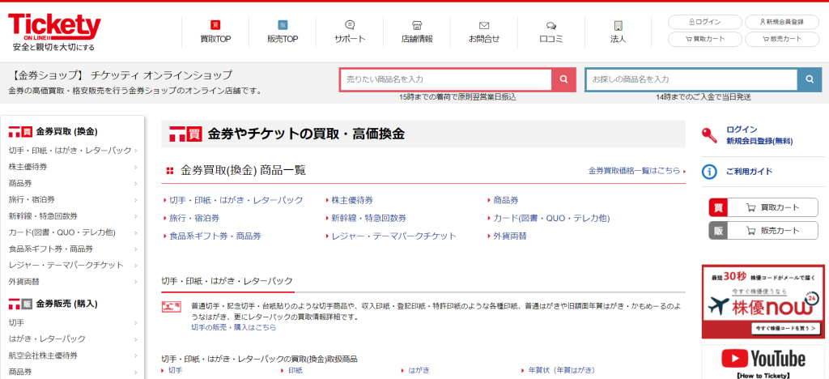The image size is (829, 379).
Task: Click the 売りたい商品名を入力 search field
Action: 445,79
